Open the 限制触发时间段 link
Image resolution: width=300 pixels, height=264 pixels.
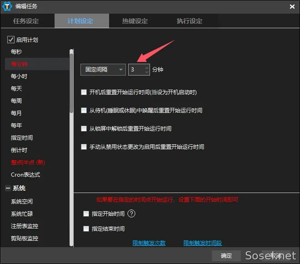click(x=202, y=243)
